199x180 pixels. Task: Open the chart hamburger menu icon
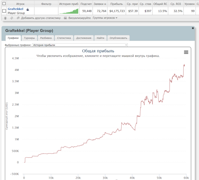(186, 52)
